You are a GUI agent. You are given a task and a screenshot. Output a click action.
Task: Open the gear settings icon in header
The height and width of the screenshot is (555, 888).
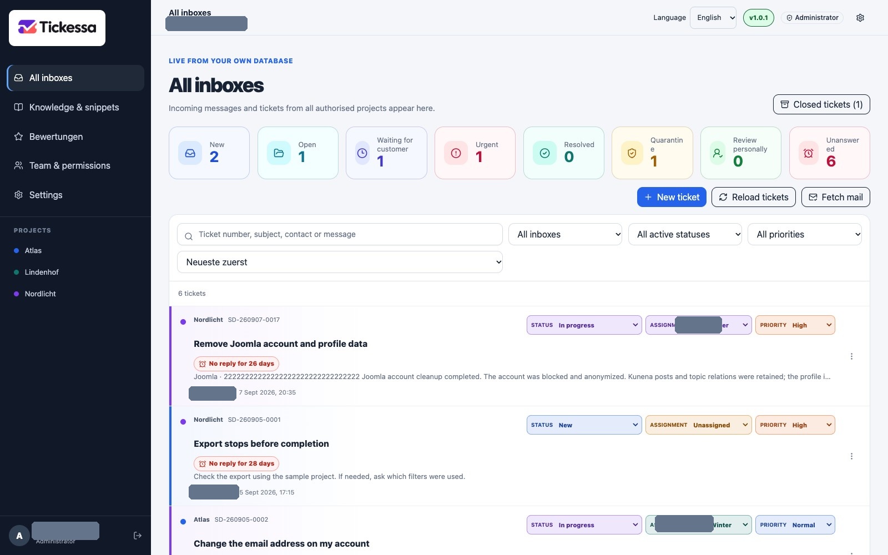[x=860, y=18]
